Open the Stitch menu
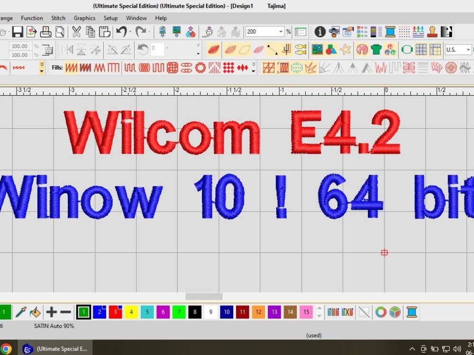The height and width of the screenshot is (355, 474). tap(58, 18)
